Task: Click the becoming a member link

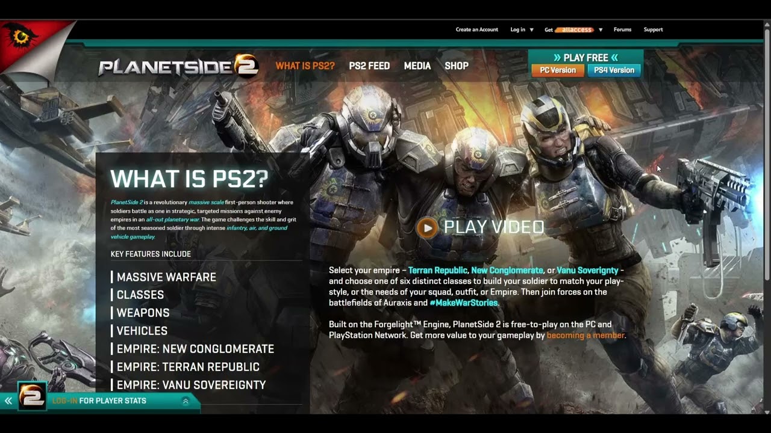Action: click(x=585, y=336)
